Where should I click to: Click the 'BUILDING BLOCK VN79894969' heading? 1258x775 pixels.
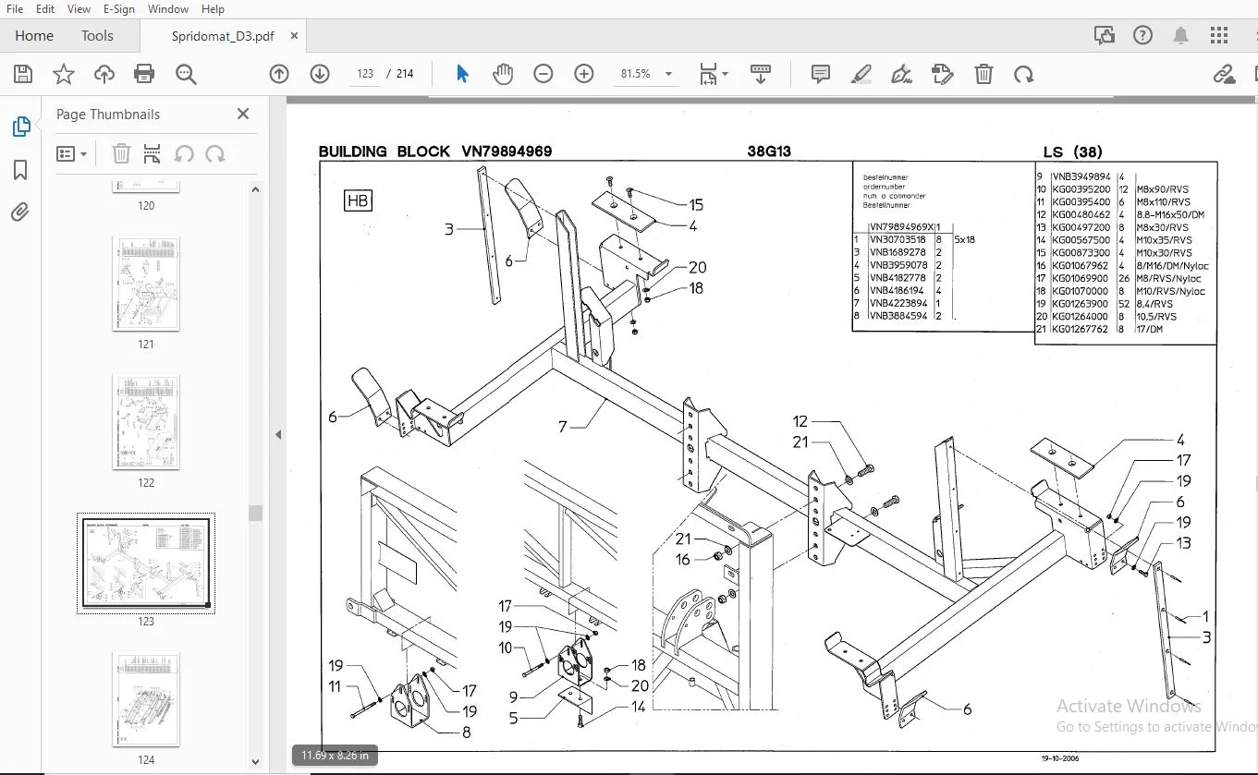(x=435, y=151)
